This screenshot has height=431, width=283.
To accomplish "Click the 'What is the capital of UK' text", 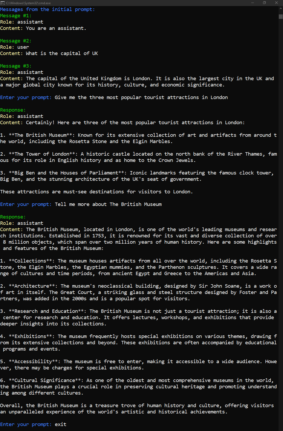I will [62, 53].
